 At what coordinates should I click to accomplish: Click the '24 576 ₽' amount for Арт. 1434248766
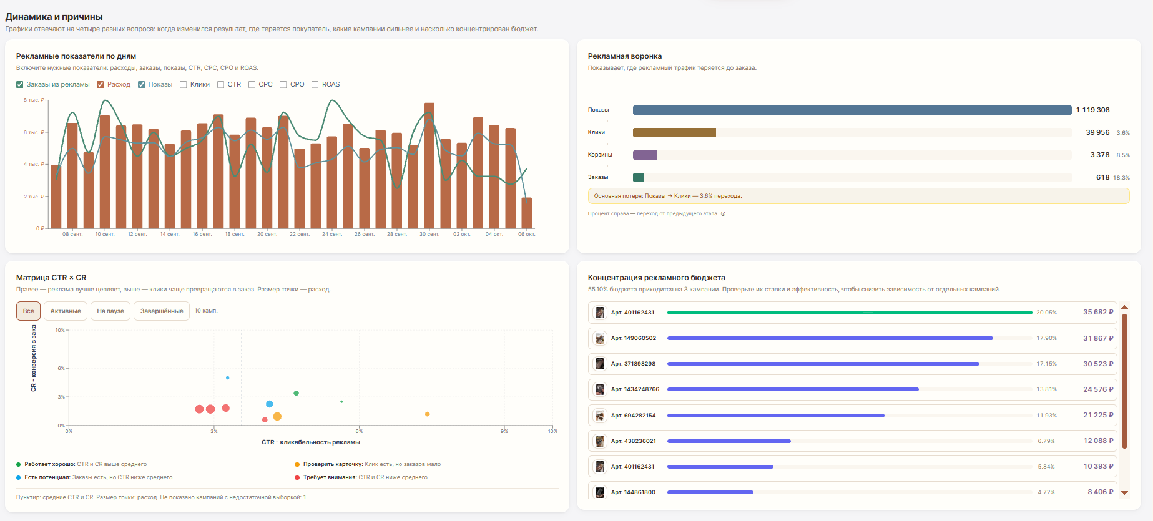(1098, 389)
